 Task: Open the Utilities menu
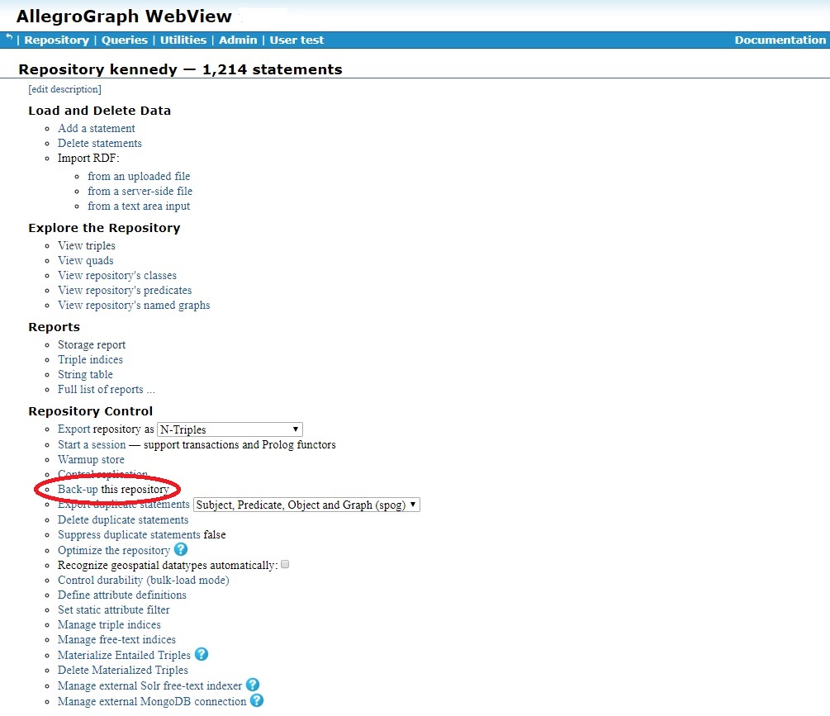coord(183,40)
